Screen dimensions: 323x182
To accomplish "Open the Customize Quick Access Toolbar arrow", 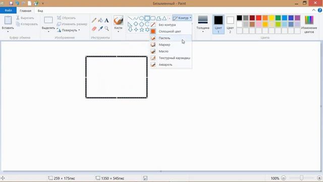I will [43, 4].
